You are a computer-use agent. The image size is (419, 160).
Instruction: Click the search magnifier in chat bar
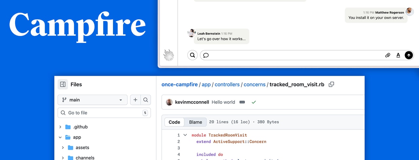[192, 55]
